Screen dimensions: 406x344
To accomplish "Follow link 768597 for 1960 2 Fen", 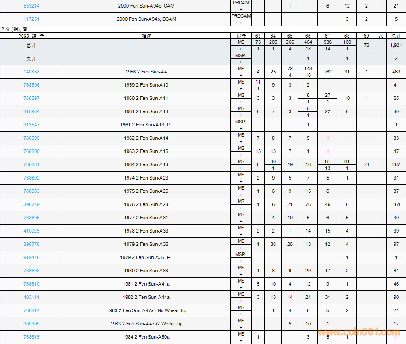I will [31, 98].
